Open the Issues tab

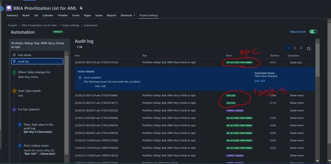99,15
